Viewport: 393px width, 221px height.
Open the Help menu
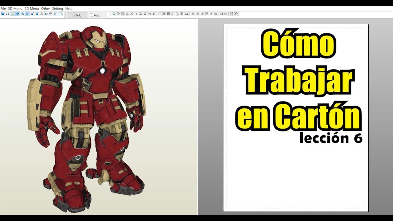[69, 9]
